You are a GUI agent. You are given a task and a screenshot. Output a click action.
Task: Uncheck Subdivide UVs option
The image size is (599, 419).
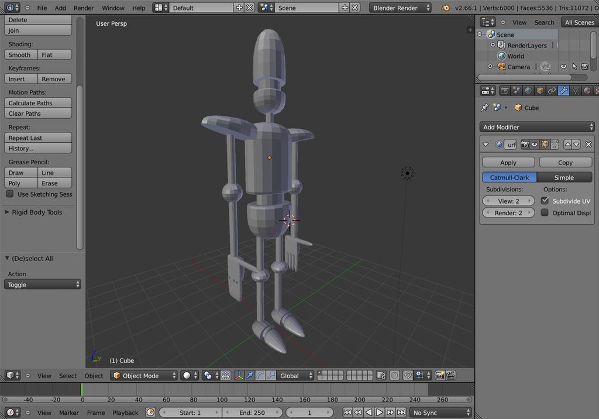[545, 201]
